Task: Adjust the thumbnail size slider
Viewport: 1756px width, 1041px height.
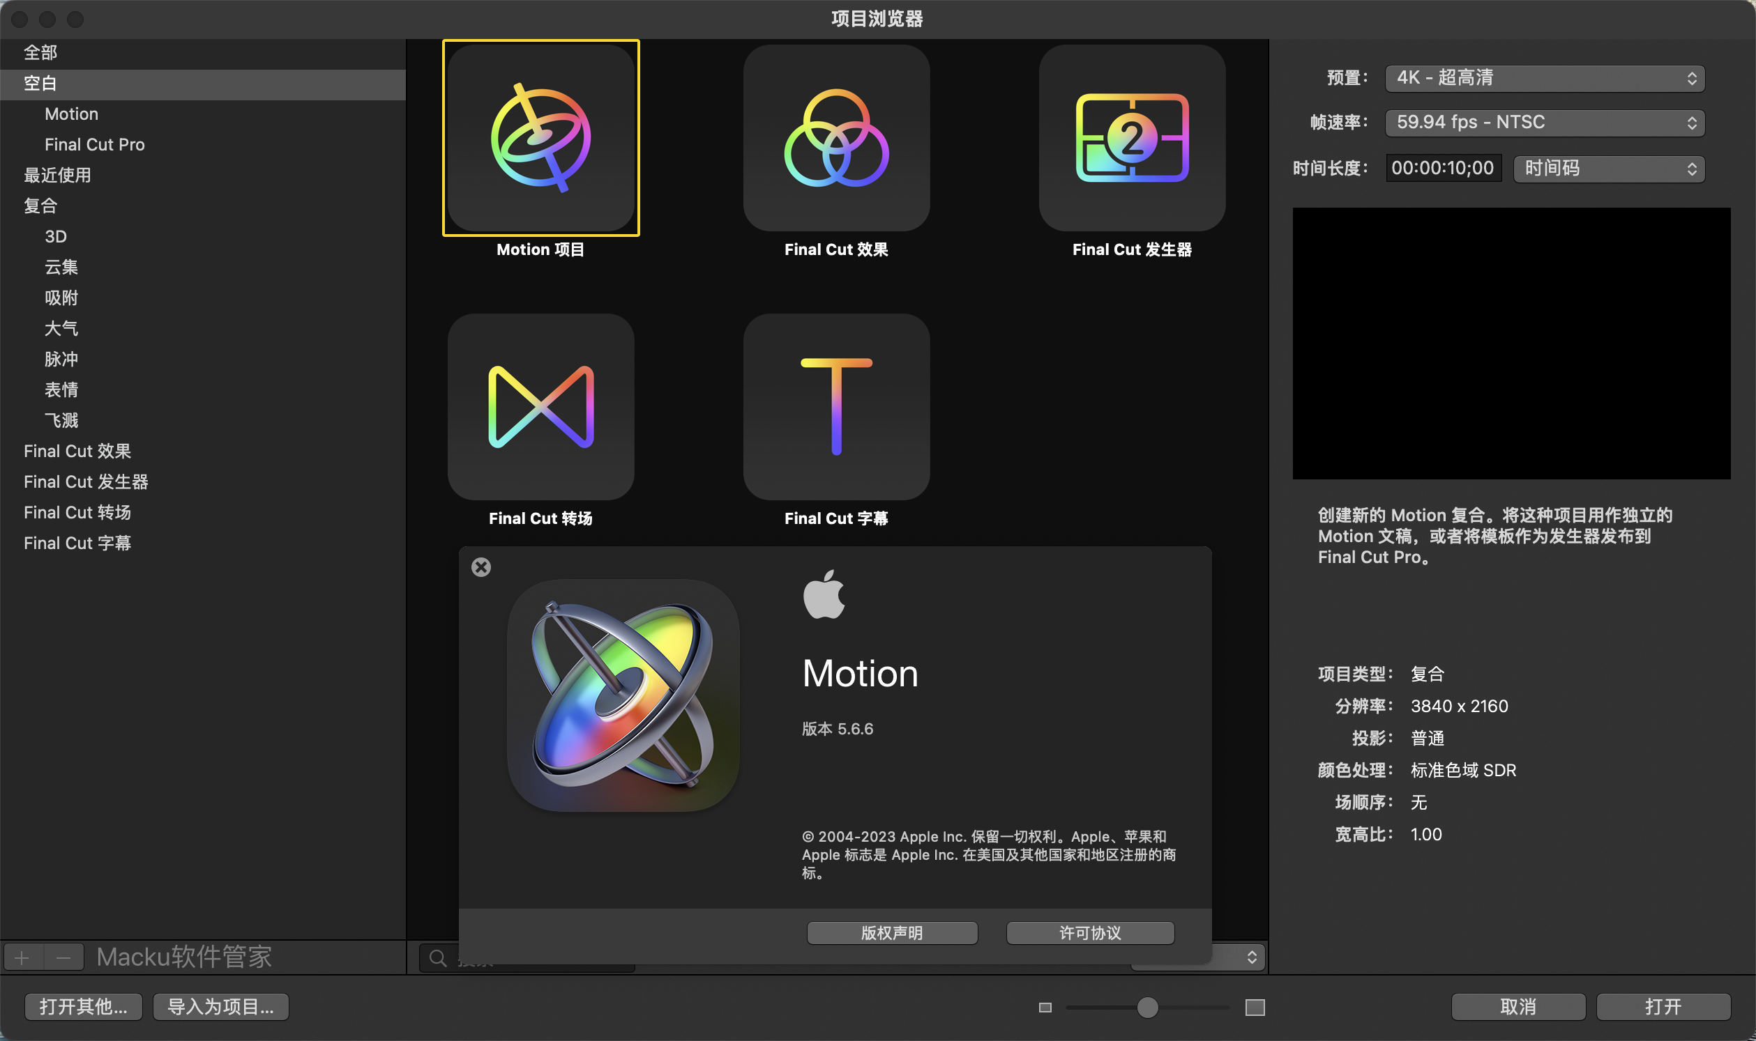Action: (x=1146, y=1008)
